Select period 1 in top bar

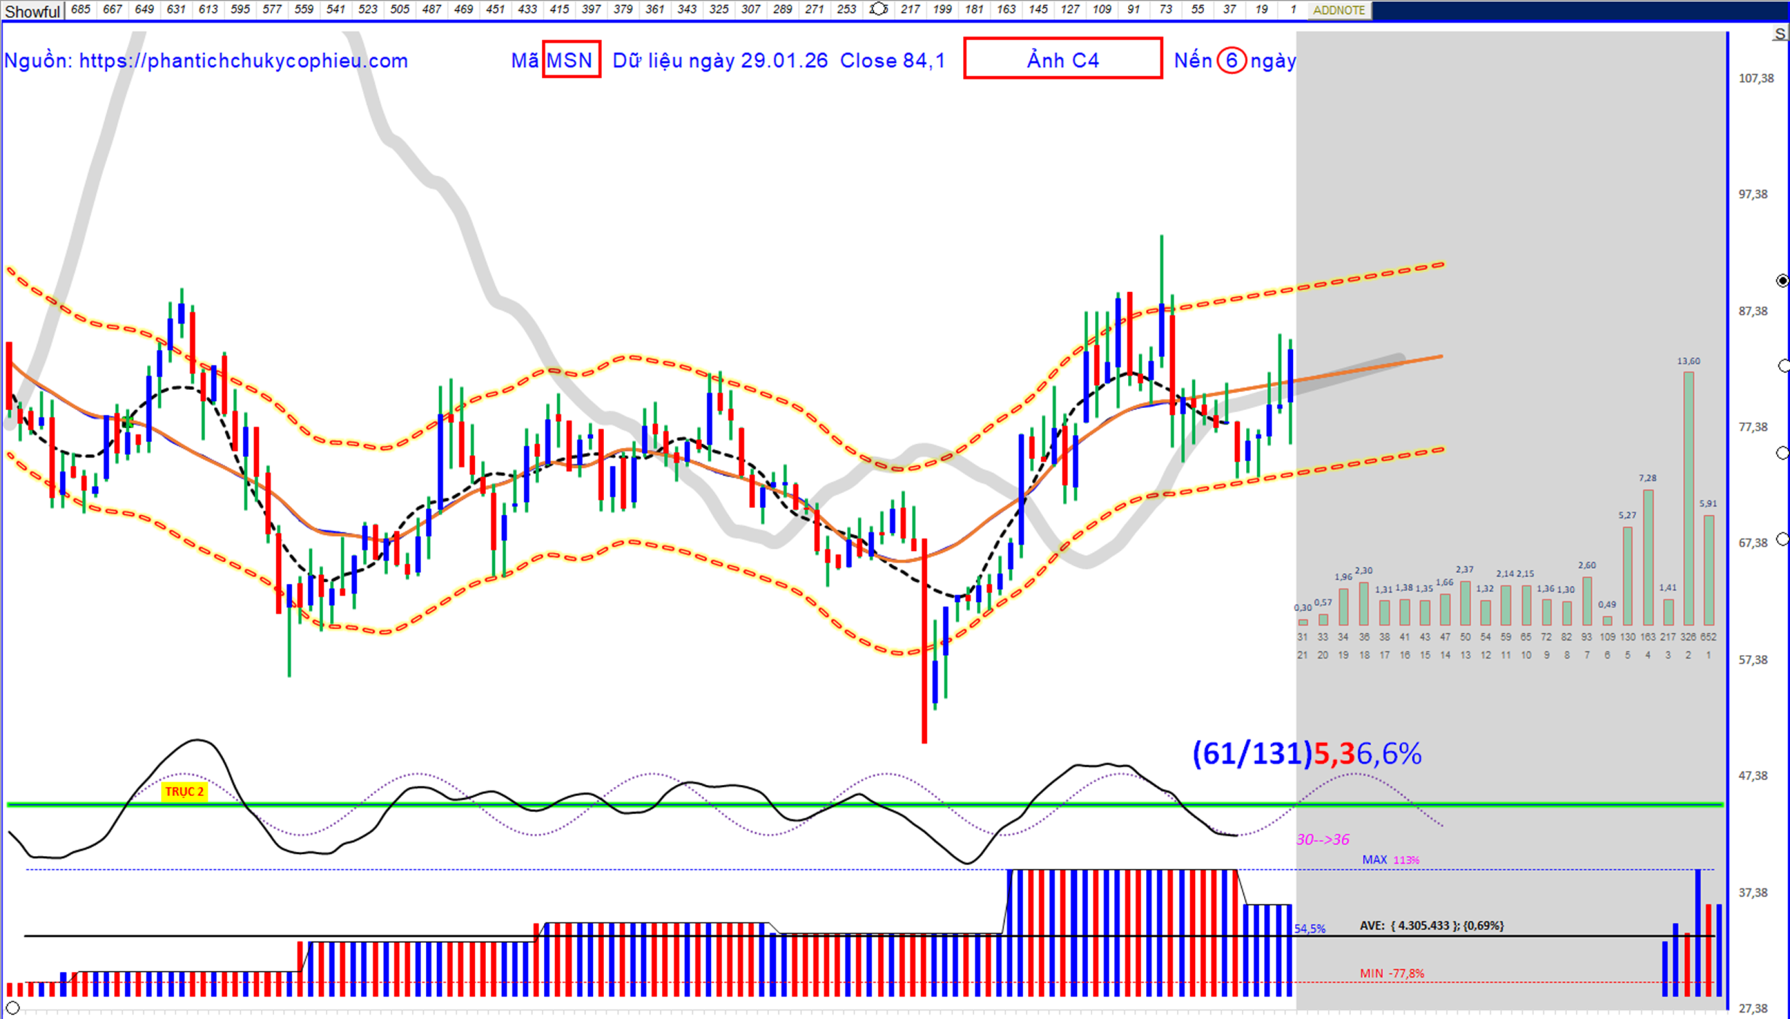click(x=1293, y=10)
